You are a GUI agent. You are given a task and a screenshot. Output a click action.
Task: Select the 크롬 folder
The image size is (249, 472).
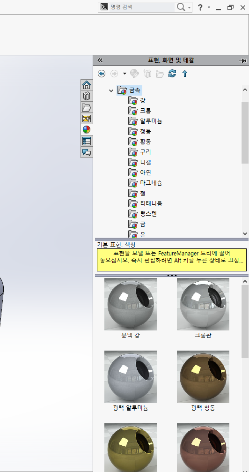pyautogui.click(x=140, y=111)
